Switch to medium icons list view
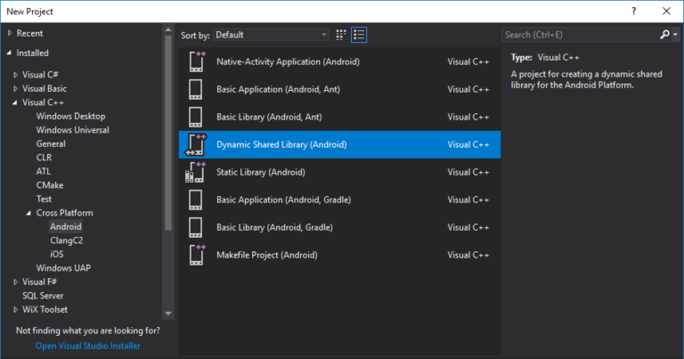This screenshot has width=684, height=359. coord(359,35)
